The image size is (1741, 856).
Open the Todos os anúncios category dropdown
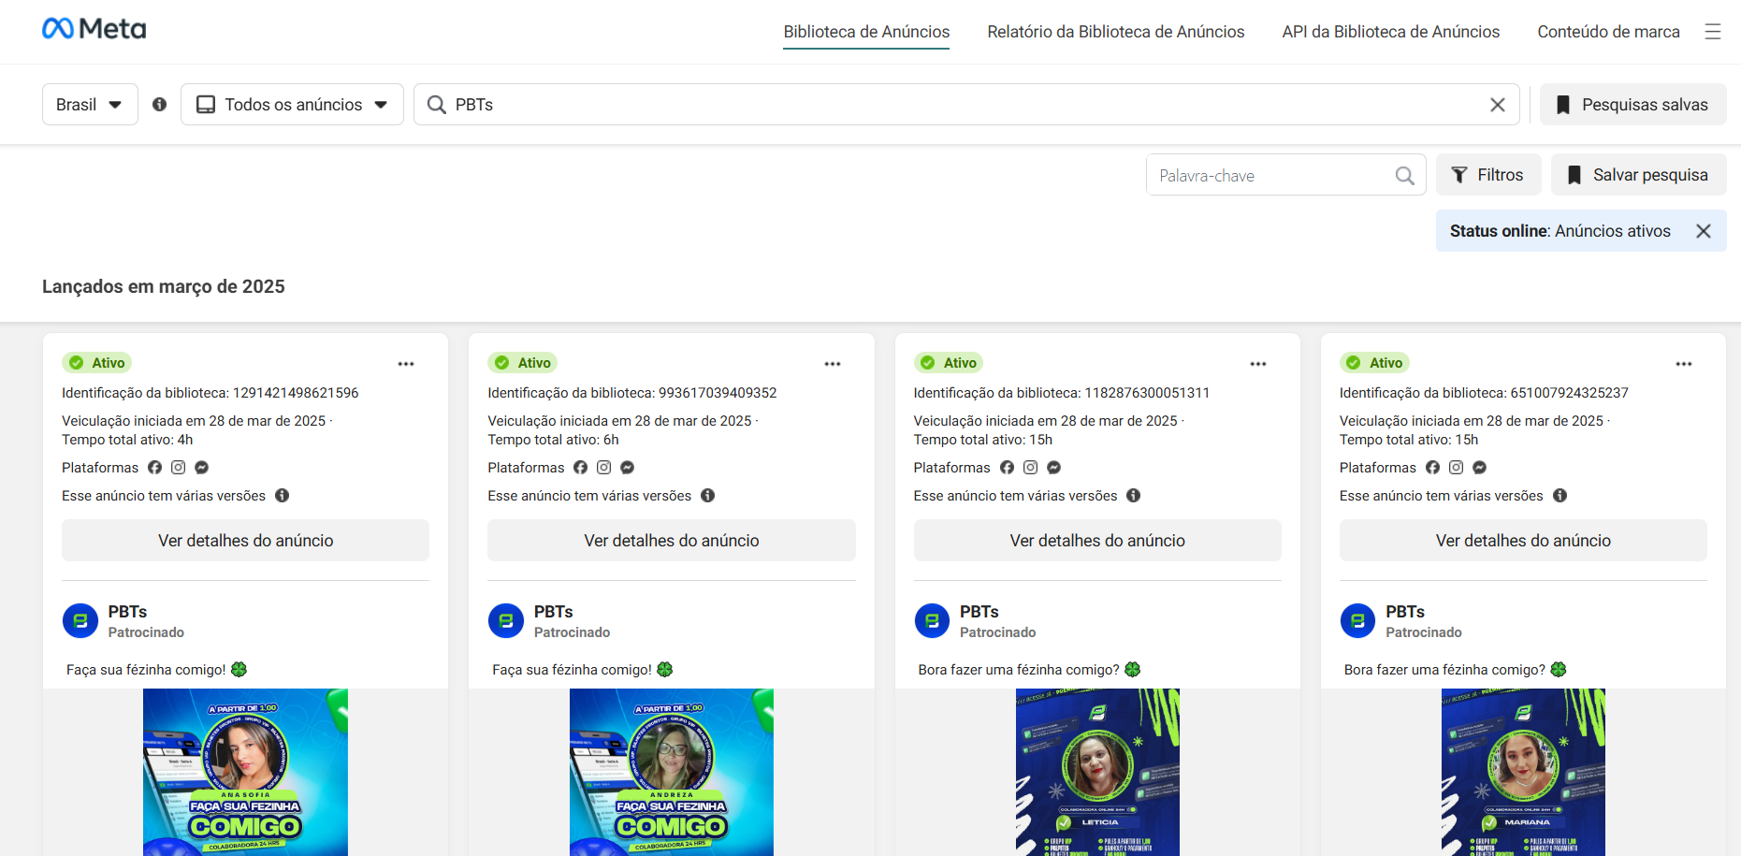292,104
